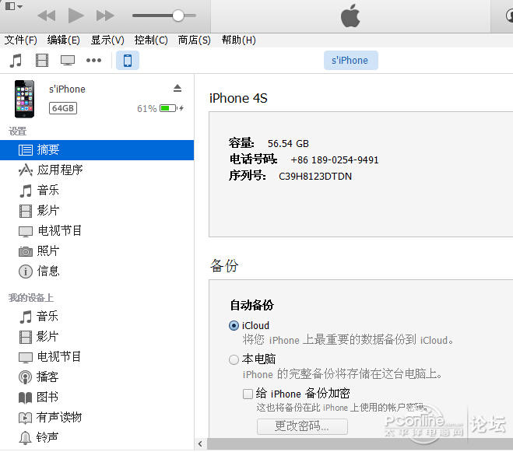Click the capacity value 56.54 GB

click(x=288, y=144)
